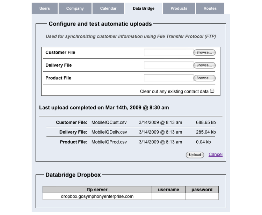Viewport: 262px width, 215px height.
Task: Select the Data Bridge tab
Action: 144,8
